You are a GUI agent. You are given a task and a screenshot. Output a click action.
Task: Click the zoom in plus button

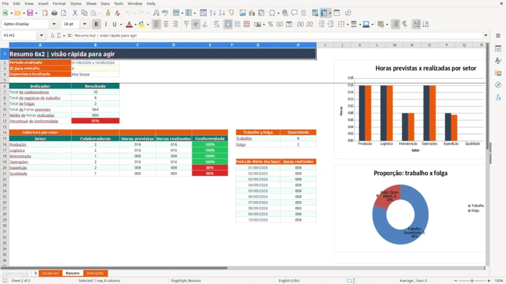tap(489, 281)
